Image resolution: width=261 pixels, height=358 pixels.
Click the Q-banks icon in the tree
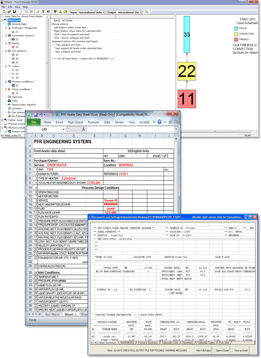9,108
